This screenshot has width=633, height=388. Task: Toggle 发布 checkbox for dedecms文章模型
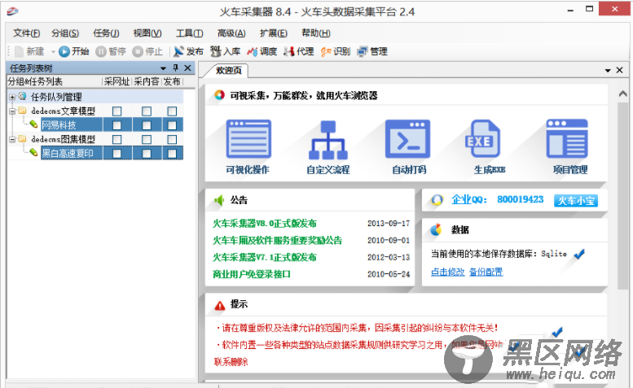(172, 111)
